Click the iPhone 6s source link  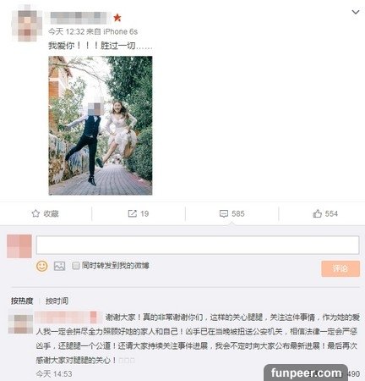tap(120, 31)
